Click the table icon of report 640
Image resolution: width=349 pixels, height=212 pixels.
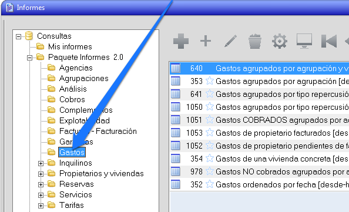point(176,68)
